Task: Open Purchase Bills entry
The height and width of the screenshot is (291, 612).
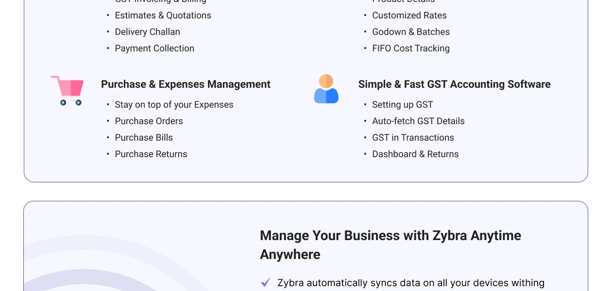Action: tap(144, 138)
